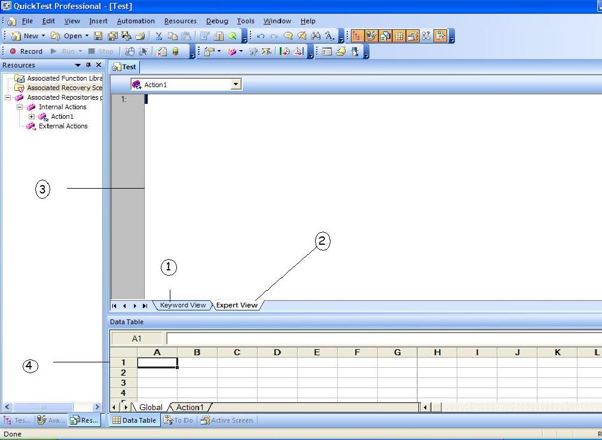Click the Missing Resources pane icon
602x440 pixels.
point(426,36)
